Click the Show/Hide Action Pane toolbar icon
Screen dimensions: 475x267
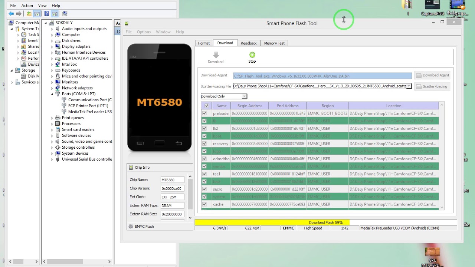coord(55,14)
